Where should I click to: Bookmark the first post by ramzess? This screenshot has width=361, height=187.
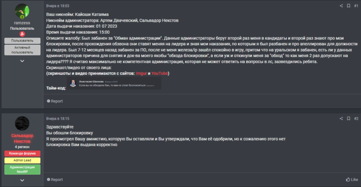click(348, 6)
